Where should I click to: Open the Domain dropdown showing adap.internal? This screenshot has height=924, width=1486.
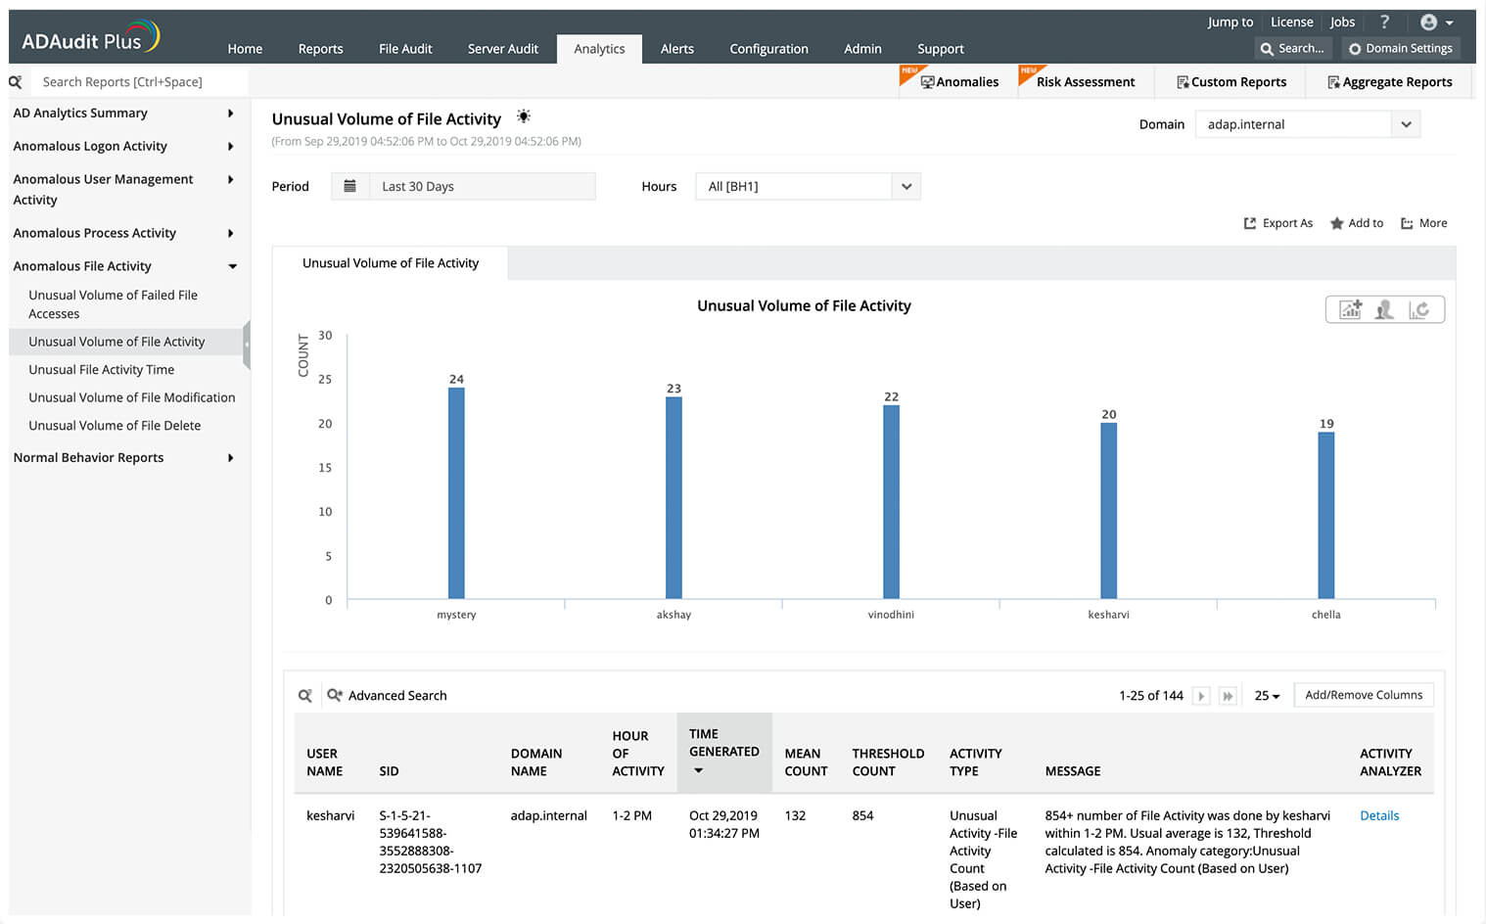(x=1406, y=124)
